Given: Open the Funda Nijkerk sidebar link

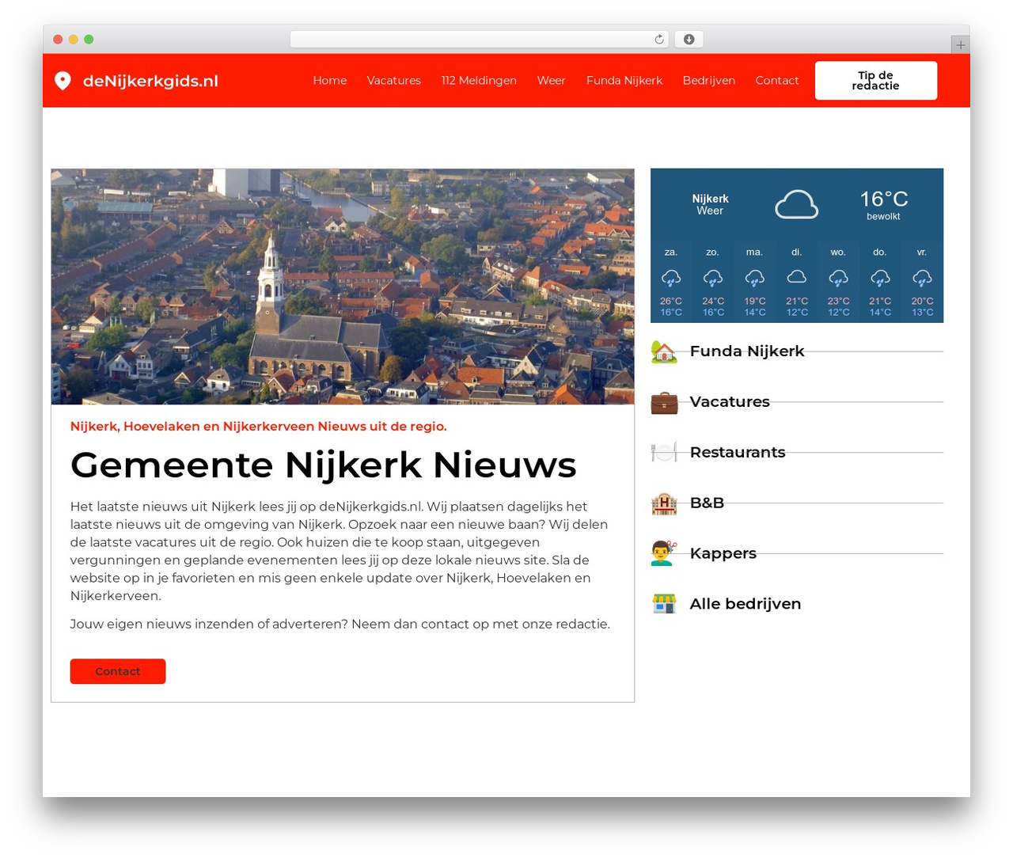Looking at the screenshot, I should tap(747, 351).
